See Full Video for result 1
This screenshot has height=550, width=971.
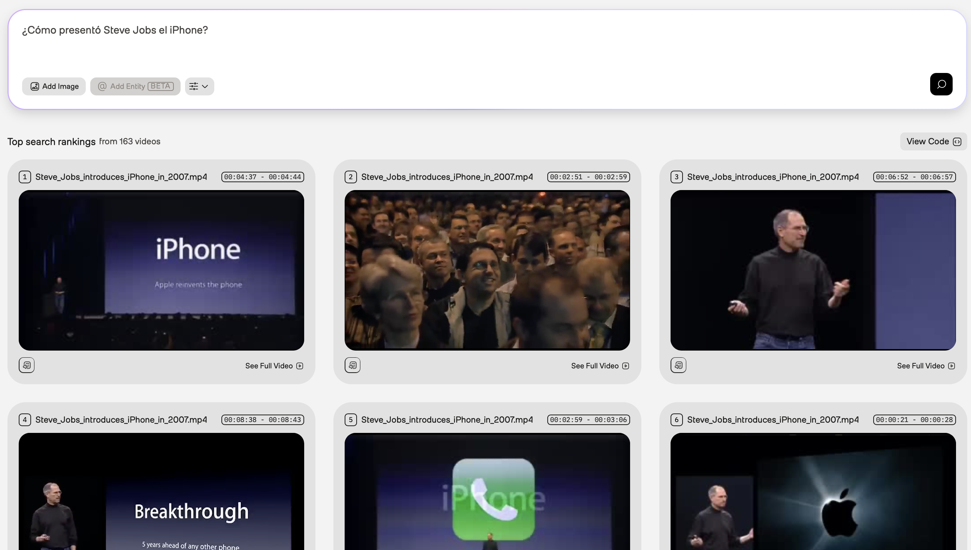pos(274,366)
